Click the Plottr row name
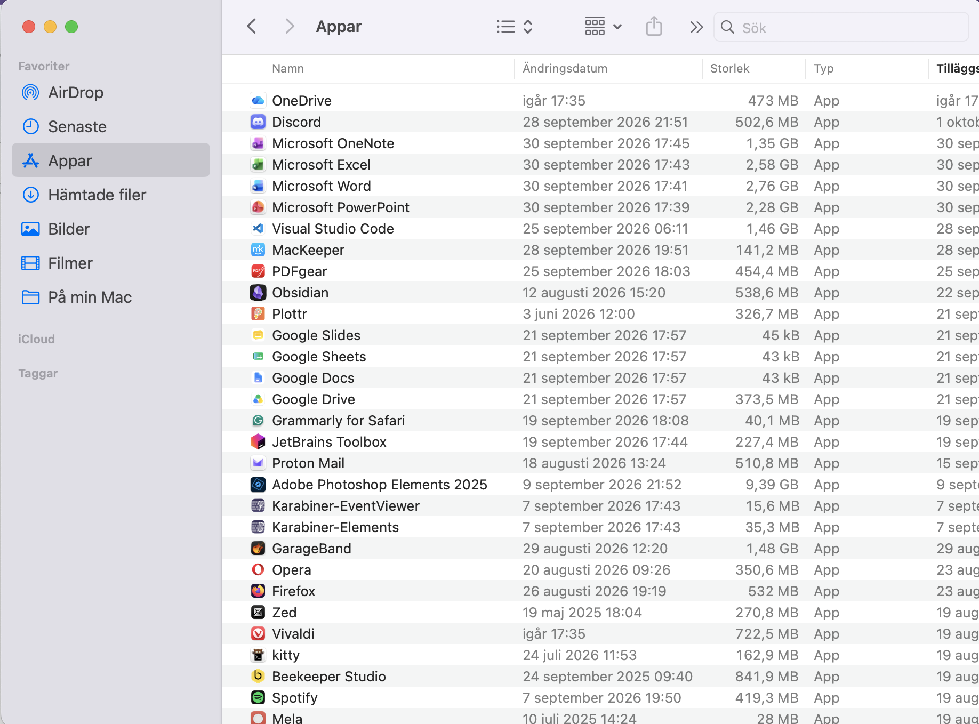This screenshot has width=979, height=724. coord(290,314)
